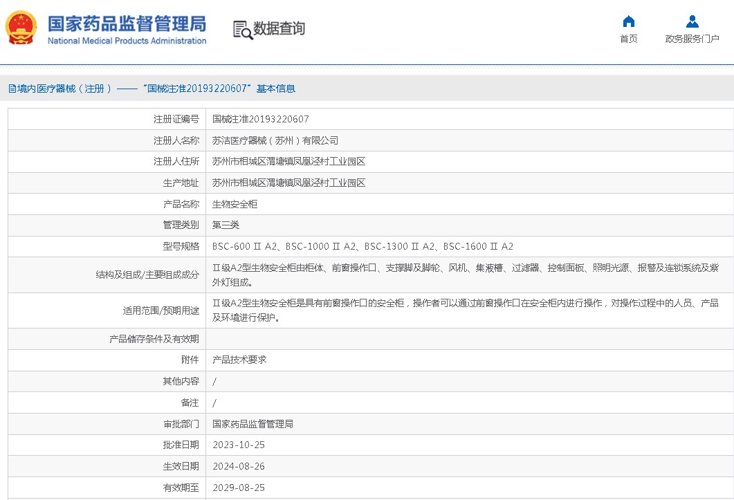Viewport: 734px width, 500px height.
Task: Click approving department value 国家药品监督管理局
Action: coord(253,424)
